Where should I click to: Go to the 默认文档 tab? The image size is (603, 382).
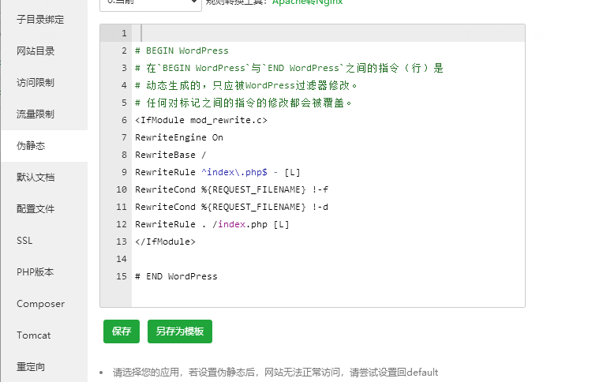[x=36, y=177]
